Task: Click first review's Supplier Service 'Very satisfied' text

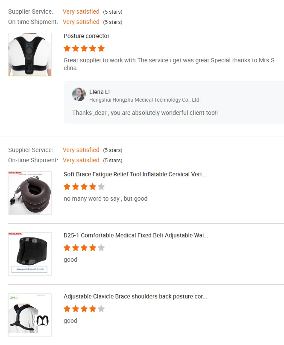Action: pos(81,12)
